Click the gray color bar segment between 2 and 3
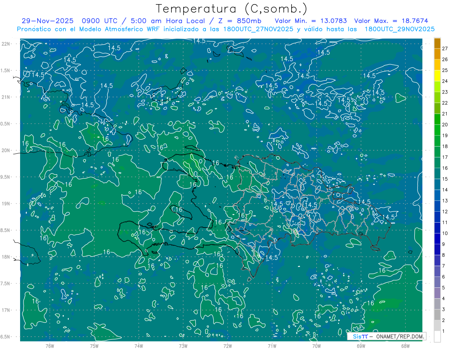 pyautogui.click(x=437, y=315)
